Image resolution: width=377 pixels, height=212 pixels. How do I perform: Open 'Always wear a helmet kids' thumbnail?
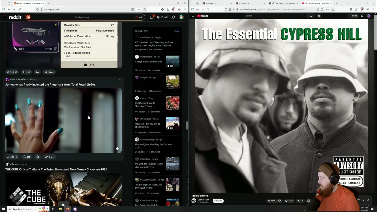(x=173, y=62)
